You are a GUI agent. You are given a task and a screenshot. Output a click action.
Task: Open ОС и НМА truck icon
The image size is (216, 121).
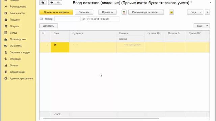pos(6,46)
